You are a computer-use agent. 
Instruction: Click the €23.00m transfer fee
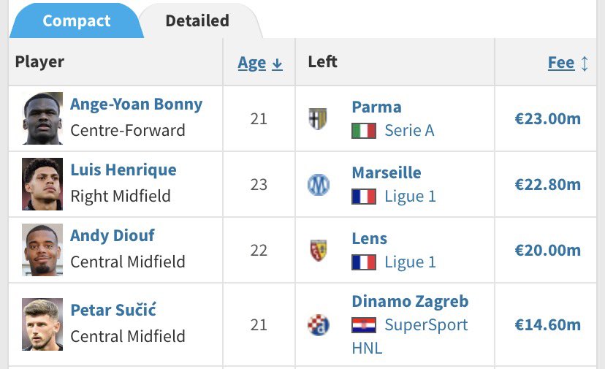tap(547, 118)
